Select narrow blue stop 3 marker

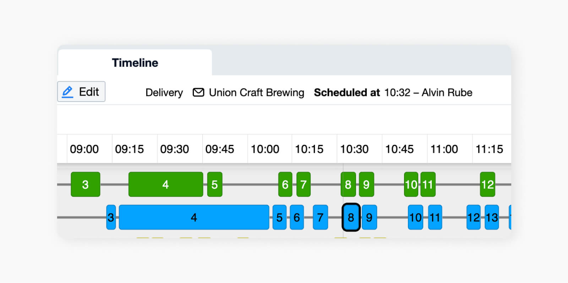pyautogui.click(x=111, y=217)
